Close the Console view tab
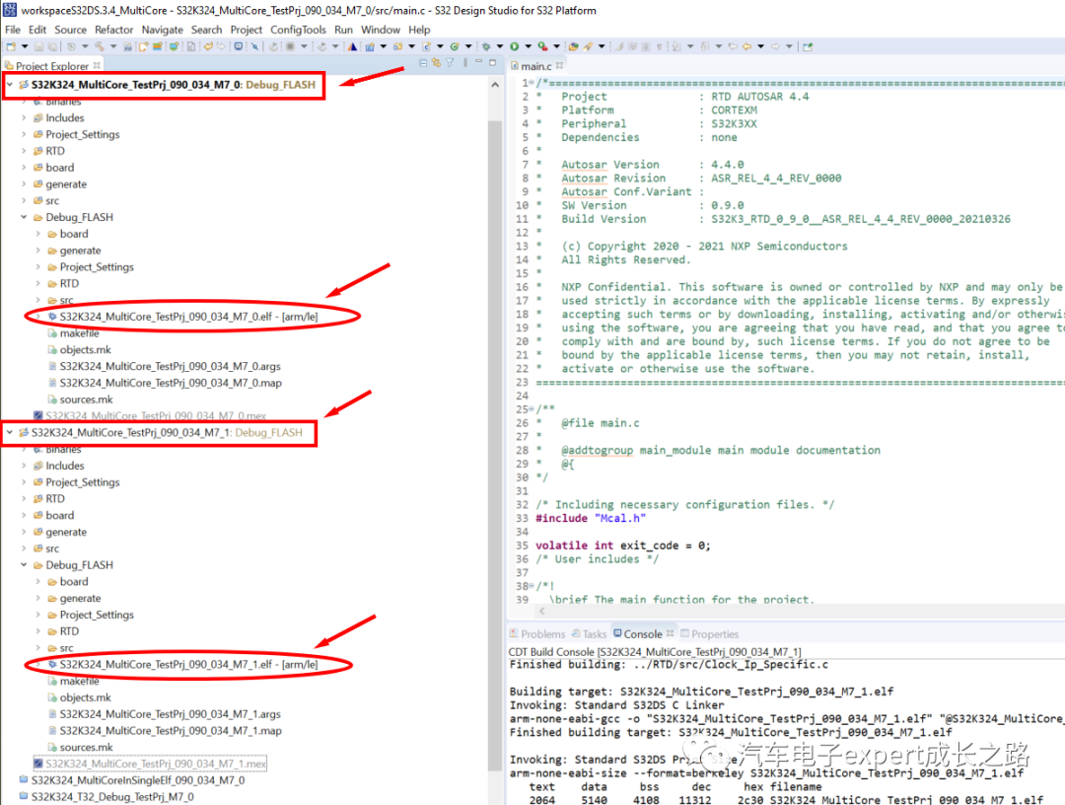The image size is (1065, 805). (671, 633)
